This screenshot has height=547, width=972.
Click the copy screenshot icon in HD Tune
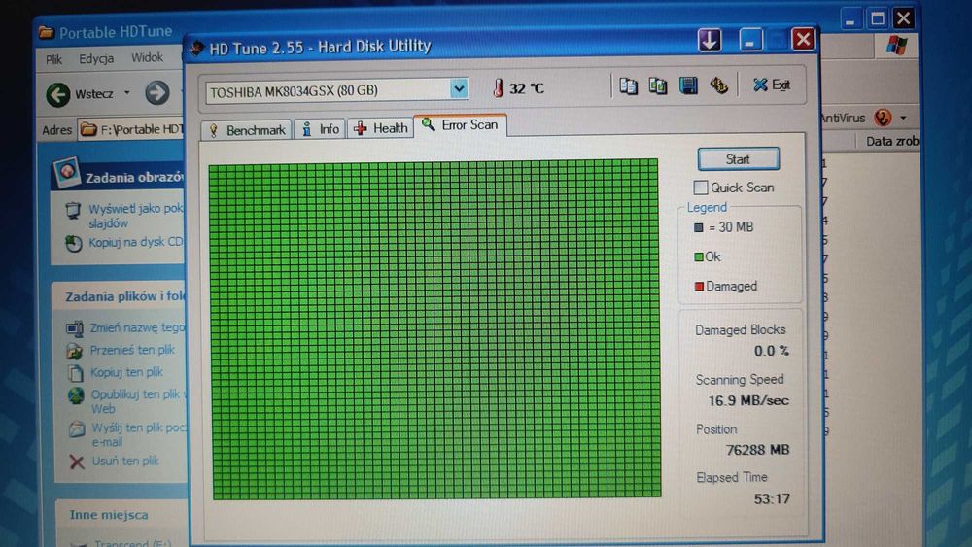[x=658, y=85]
